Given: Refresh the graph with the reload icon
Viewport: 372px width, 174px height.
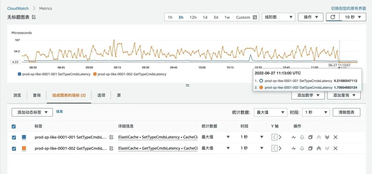Looking at the screenshot, I should [x=333, y=17].
